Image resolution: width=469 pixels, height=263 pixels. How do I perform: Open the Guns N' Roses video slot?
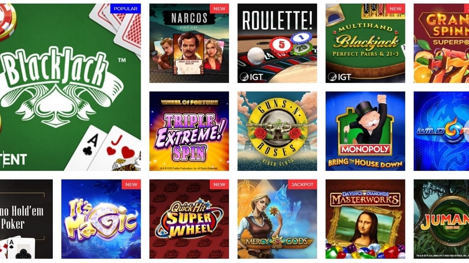point(277,131)
